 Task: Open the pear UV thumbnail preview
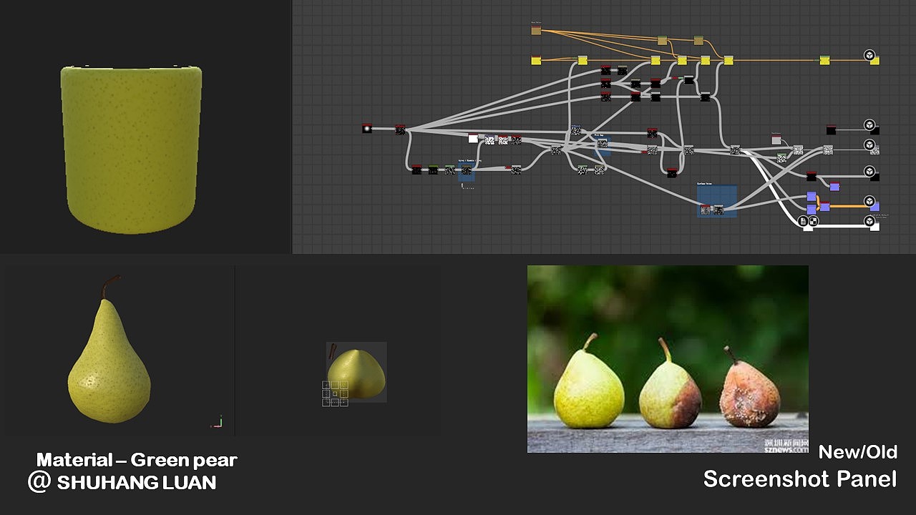pyautogui.click(x=356, y=372)
